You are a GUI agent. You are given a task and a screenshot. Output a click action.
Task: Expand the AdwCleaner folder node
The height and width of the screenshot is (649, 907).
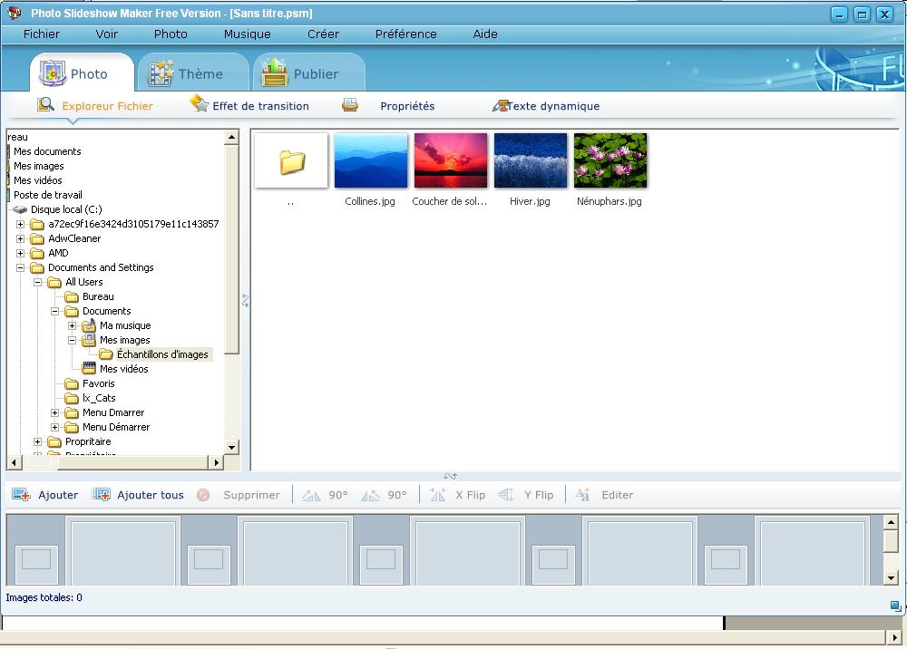[21, 238]
